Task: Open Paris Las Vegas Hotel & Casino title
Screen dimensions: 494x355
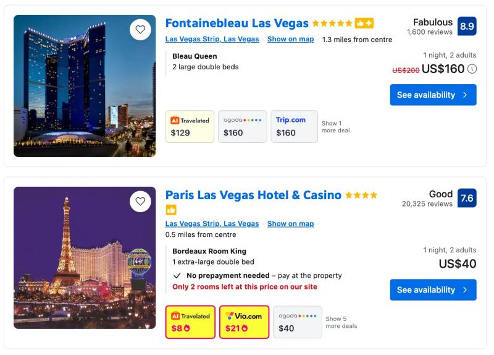Action: click(253, 195)
